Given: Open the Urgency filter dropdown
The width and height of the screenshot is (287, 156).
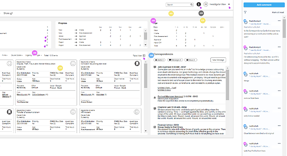Looking at the screenshot, I should pos(29,55).
